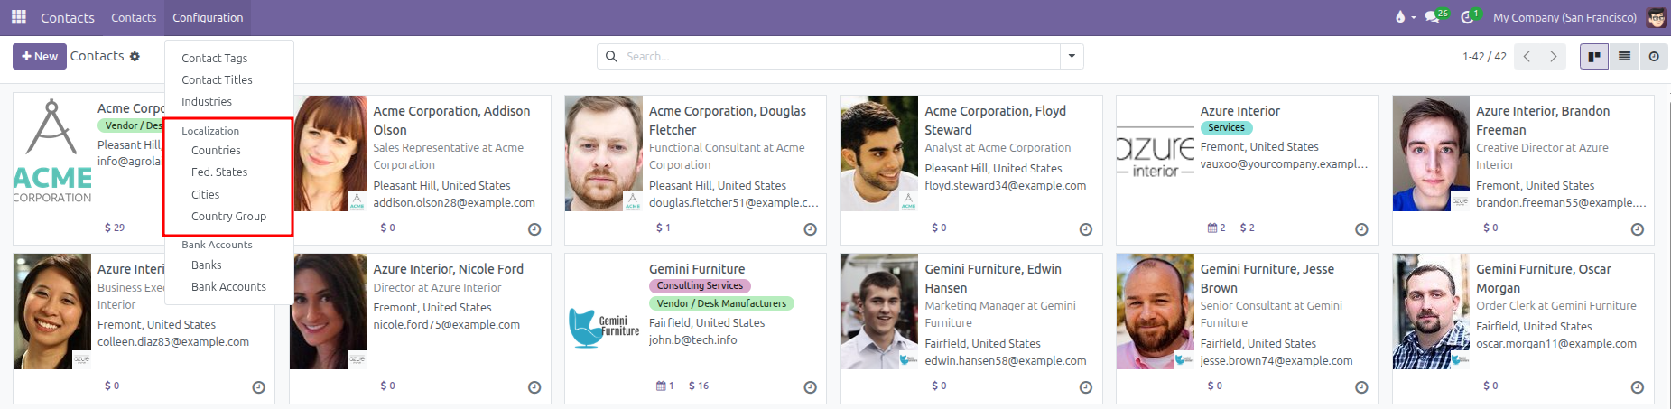Open the Configuration menu
Image resolution: width=1671 pixels, height=409 pixels.
click(208, 17)
